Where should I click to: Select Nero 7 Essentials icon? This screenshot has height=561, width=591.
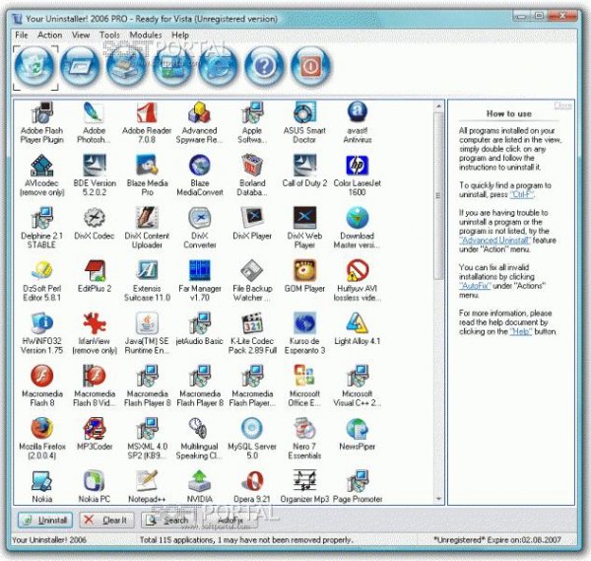point(304,428)
